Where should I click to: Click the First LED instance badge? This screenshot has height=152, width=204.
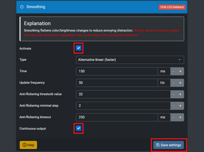171,7
